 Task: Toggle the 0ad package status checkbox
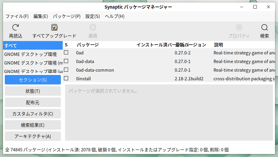(x=66, y=53)
